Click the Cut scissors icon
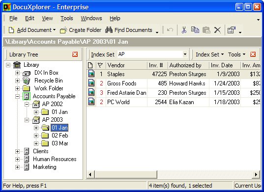Image resolution: width=264 pixels, height=192 pixels. [184, 30]
